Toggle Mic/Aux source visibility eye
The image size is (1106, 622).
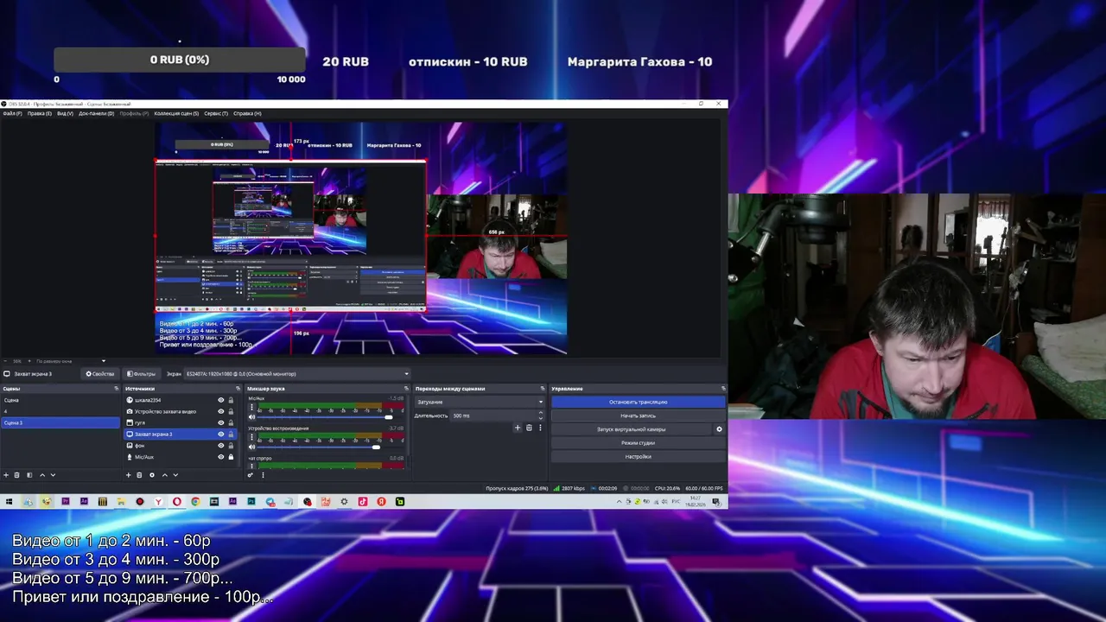220,457
